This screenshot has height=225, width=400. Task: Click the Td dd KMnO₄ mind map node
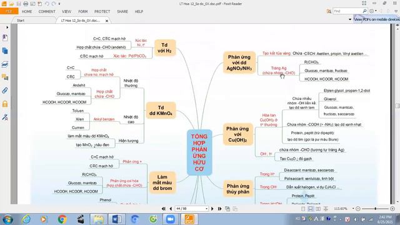click(x=161, y=111)
